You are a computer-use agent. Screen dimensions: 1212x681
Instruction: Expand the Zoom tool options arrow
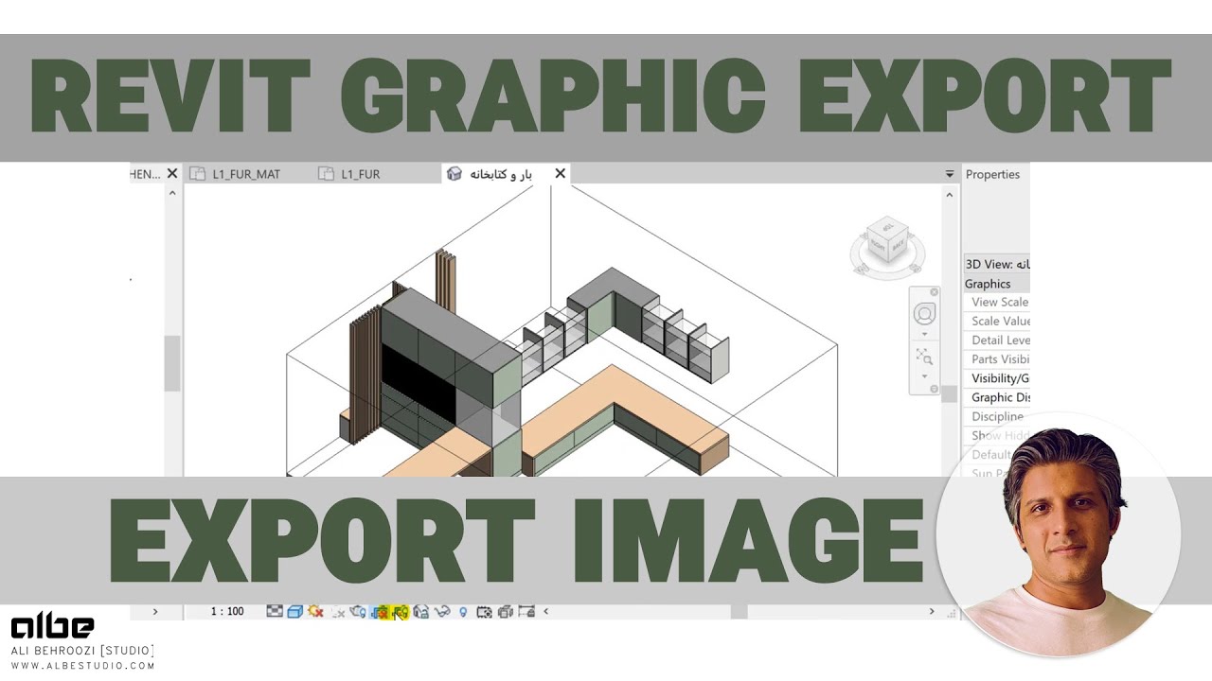924,376
